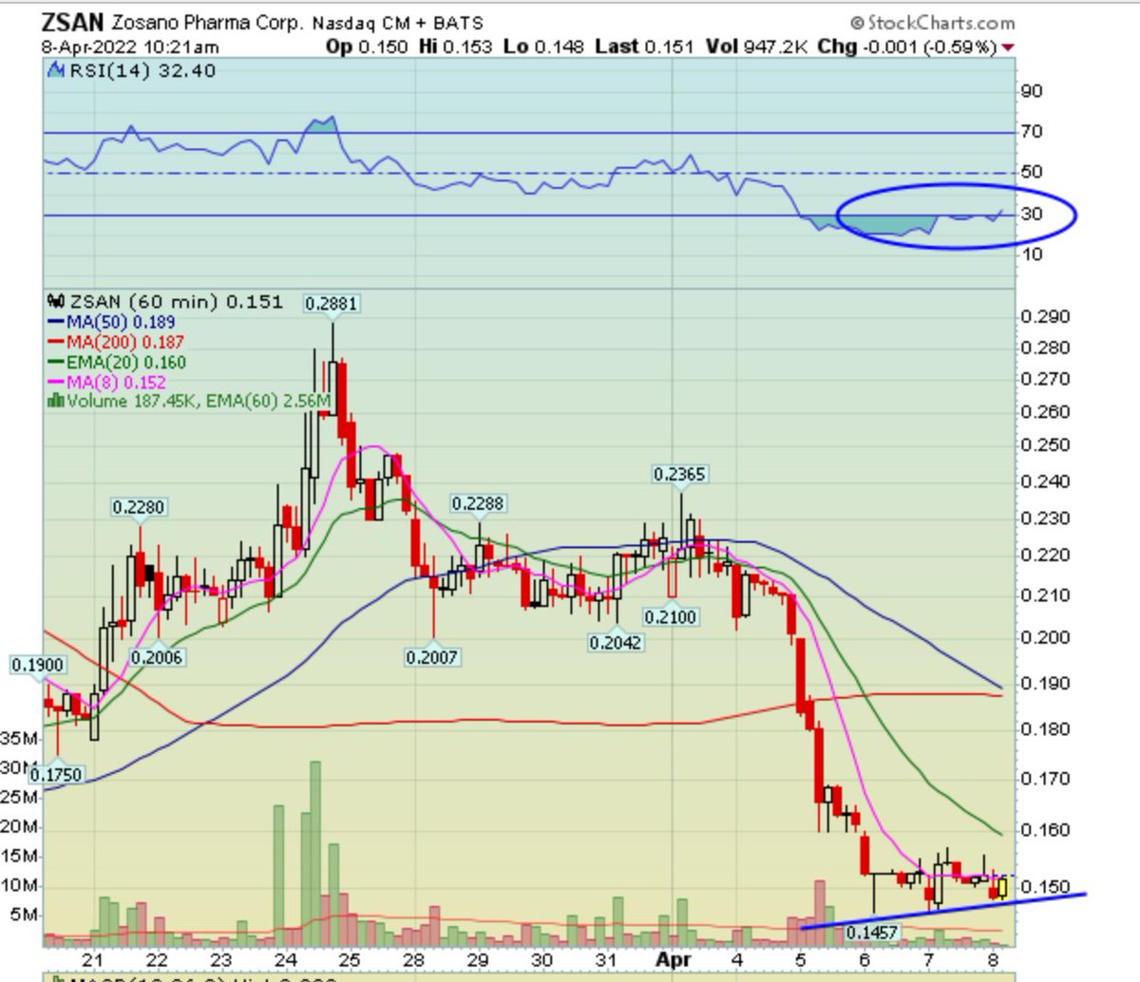
Task: Click the Volume 187.45K, EMA(60) legend entry
Action: point(188,402)
